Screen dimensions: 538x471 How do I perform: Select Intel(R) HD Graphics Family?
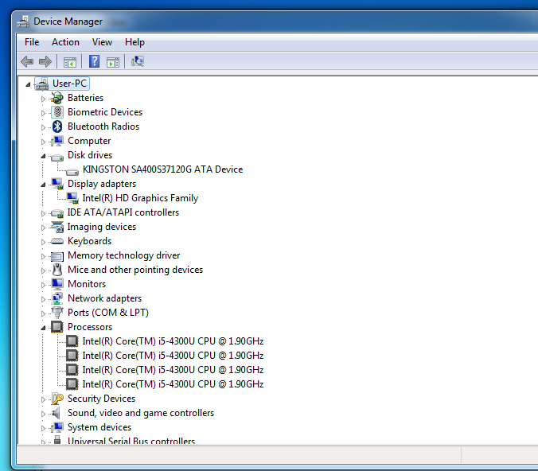tap(140, 198)
